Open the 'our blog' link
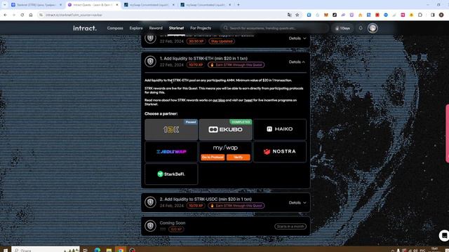The width and height of the screenshot is (449, 252). click(x=219, y=100)
